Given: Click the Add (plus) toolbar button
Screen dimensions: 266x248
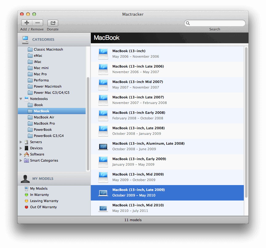Looking at the screenshot, I should point(27,23).
